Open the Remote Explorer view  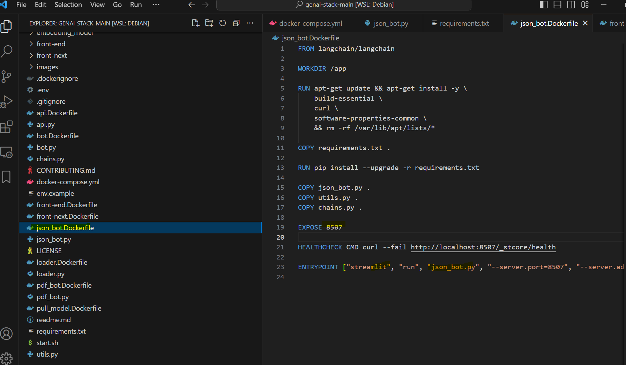click(x=7, y=152)
